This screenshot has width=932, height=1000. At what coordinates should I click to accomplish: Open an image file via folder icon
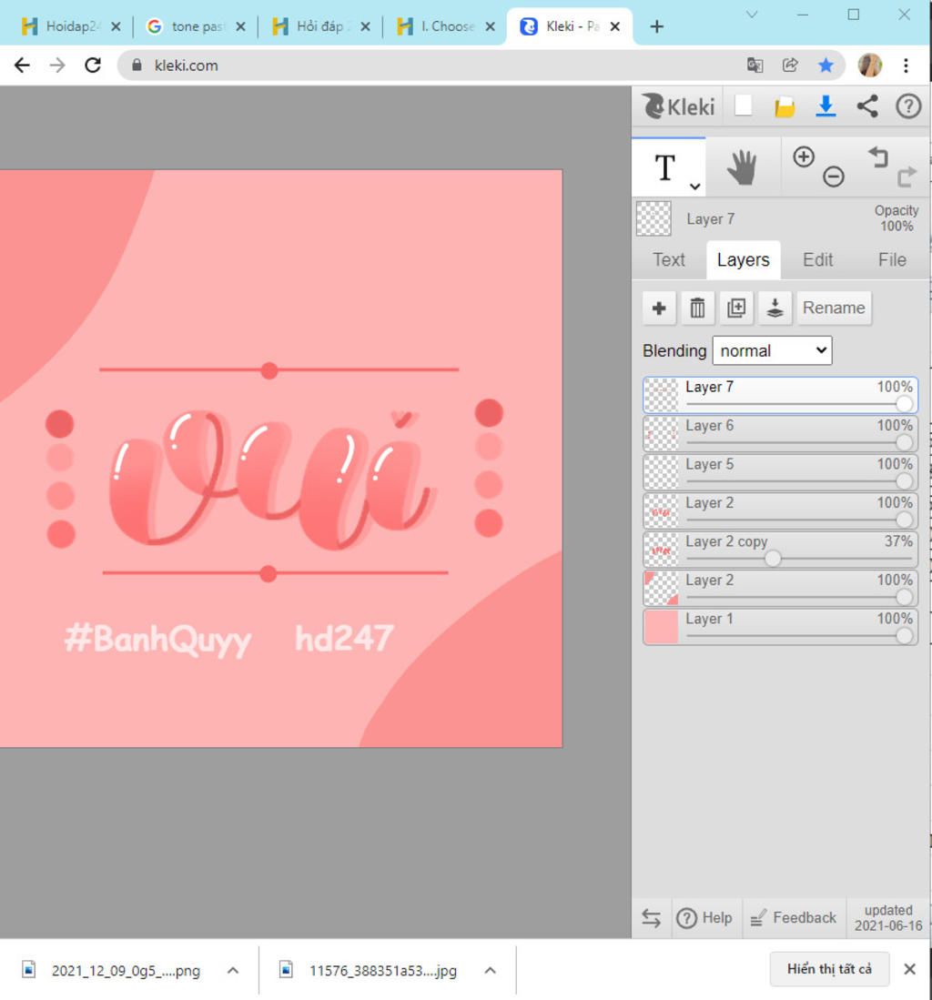[x=784, y=106]
